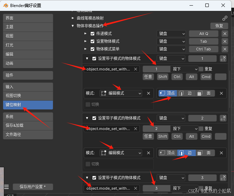Clear the first object.mode_set_with operator field
This screenshot has height=196, width=234.
[x=136, y=69]
